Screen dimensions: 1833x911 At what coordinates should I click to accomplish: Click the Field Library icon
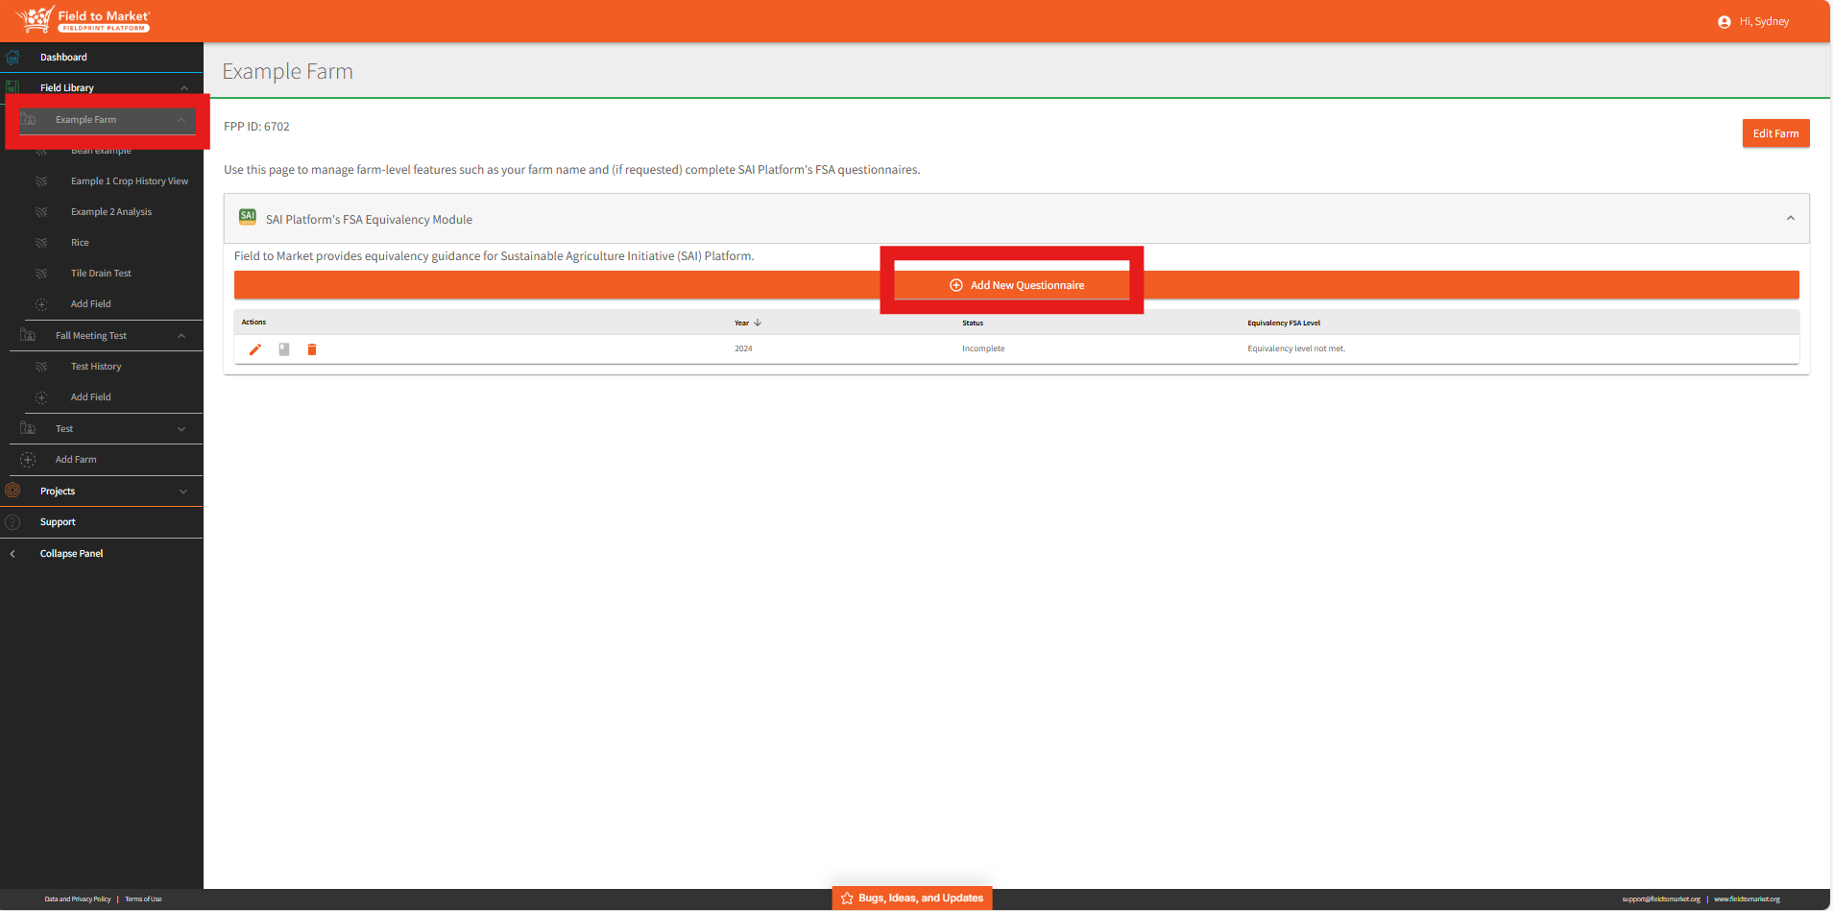point(12,87)
